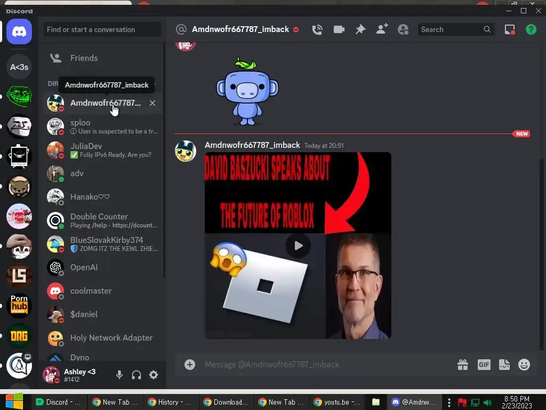Open DM with Dyno

click(x=103, y=357)
